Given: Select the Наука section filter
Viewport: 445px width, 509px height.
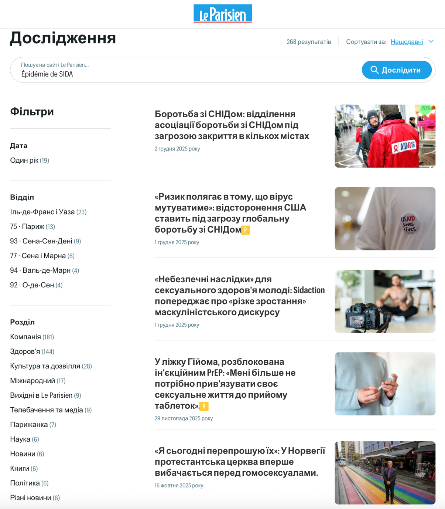Looking at the screenshot, I should tap(24, 439).
